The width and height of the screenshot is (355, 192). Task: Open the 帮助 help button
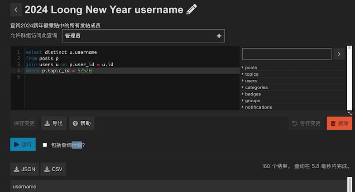tap(82, 123)
